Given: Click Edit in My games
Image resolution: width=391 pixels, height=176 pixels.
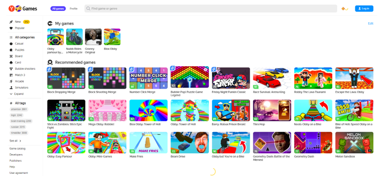Looking at the screenshot, I should [370, 24].
